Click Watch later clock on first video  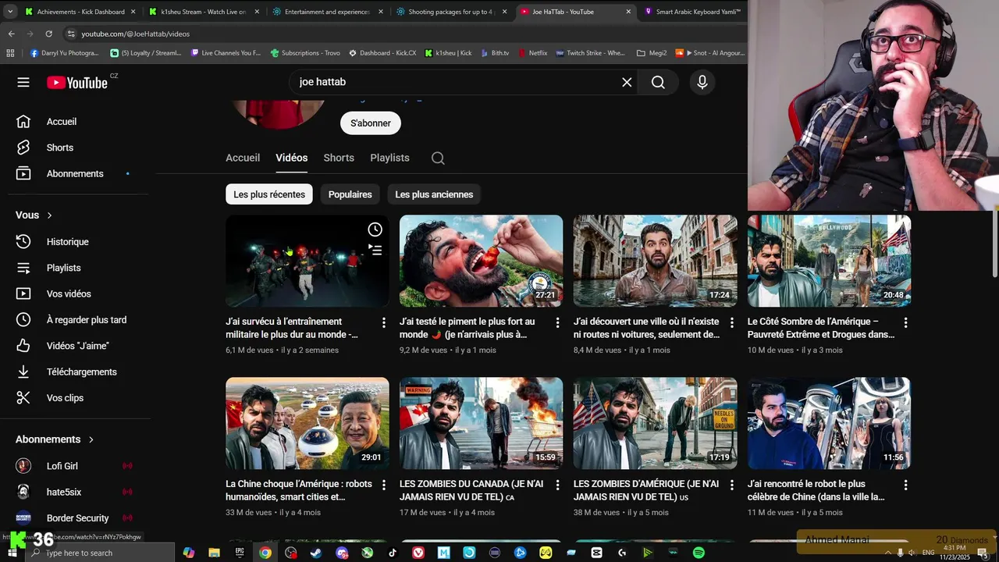[375, 229]
